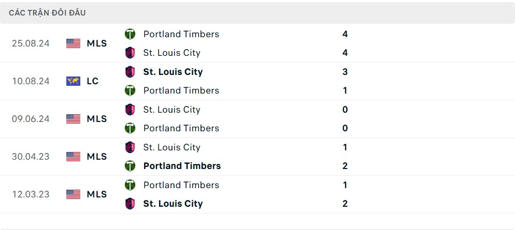Viewport: 515px width, 230px height.
Task: Select the MLS label for 09.06.24
Action: pos(96,119)
